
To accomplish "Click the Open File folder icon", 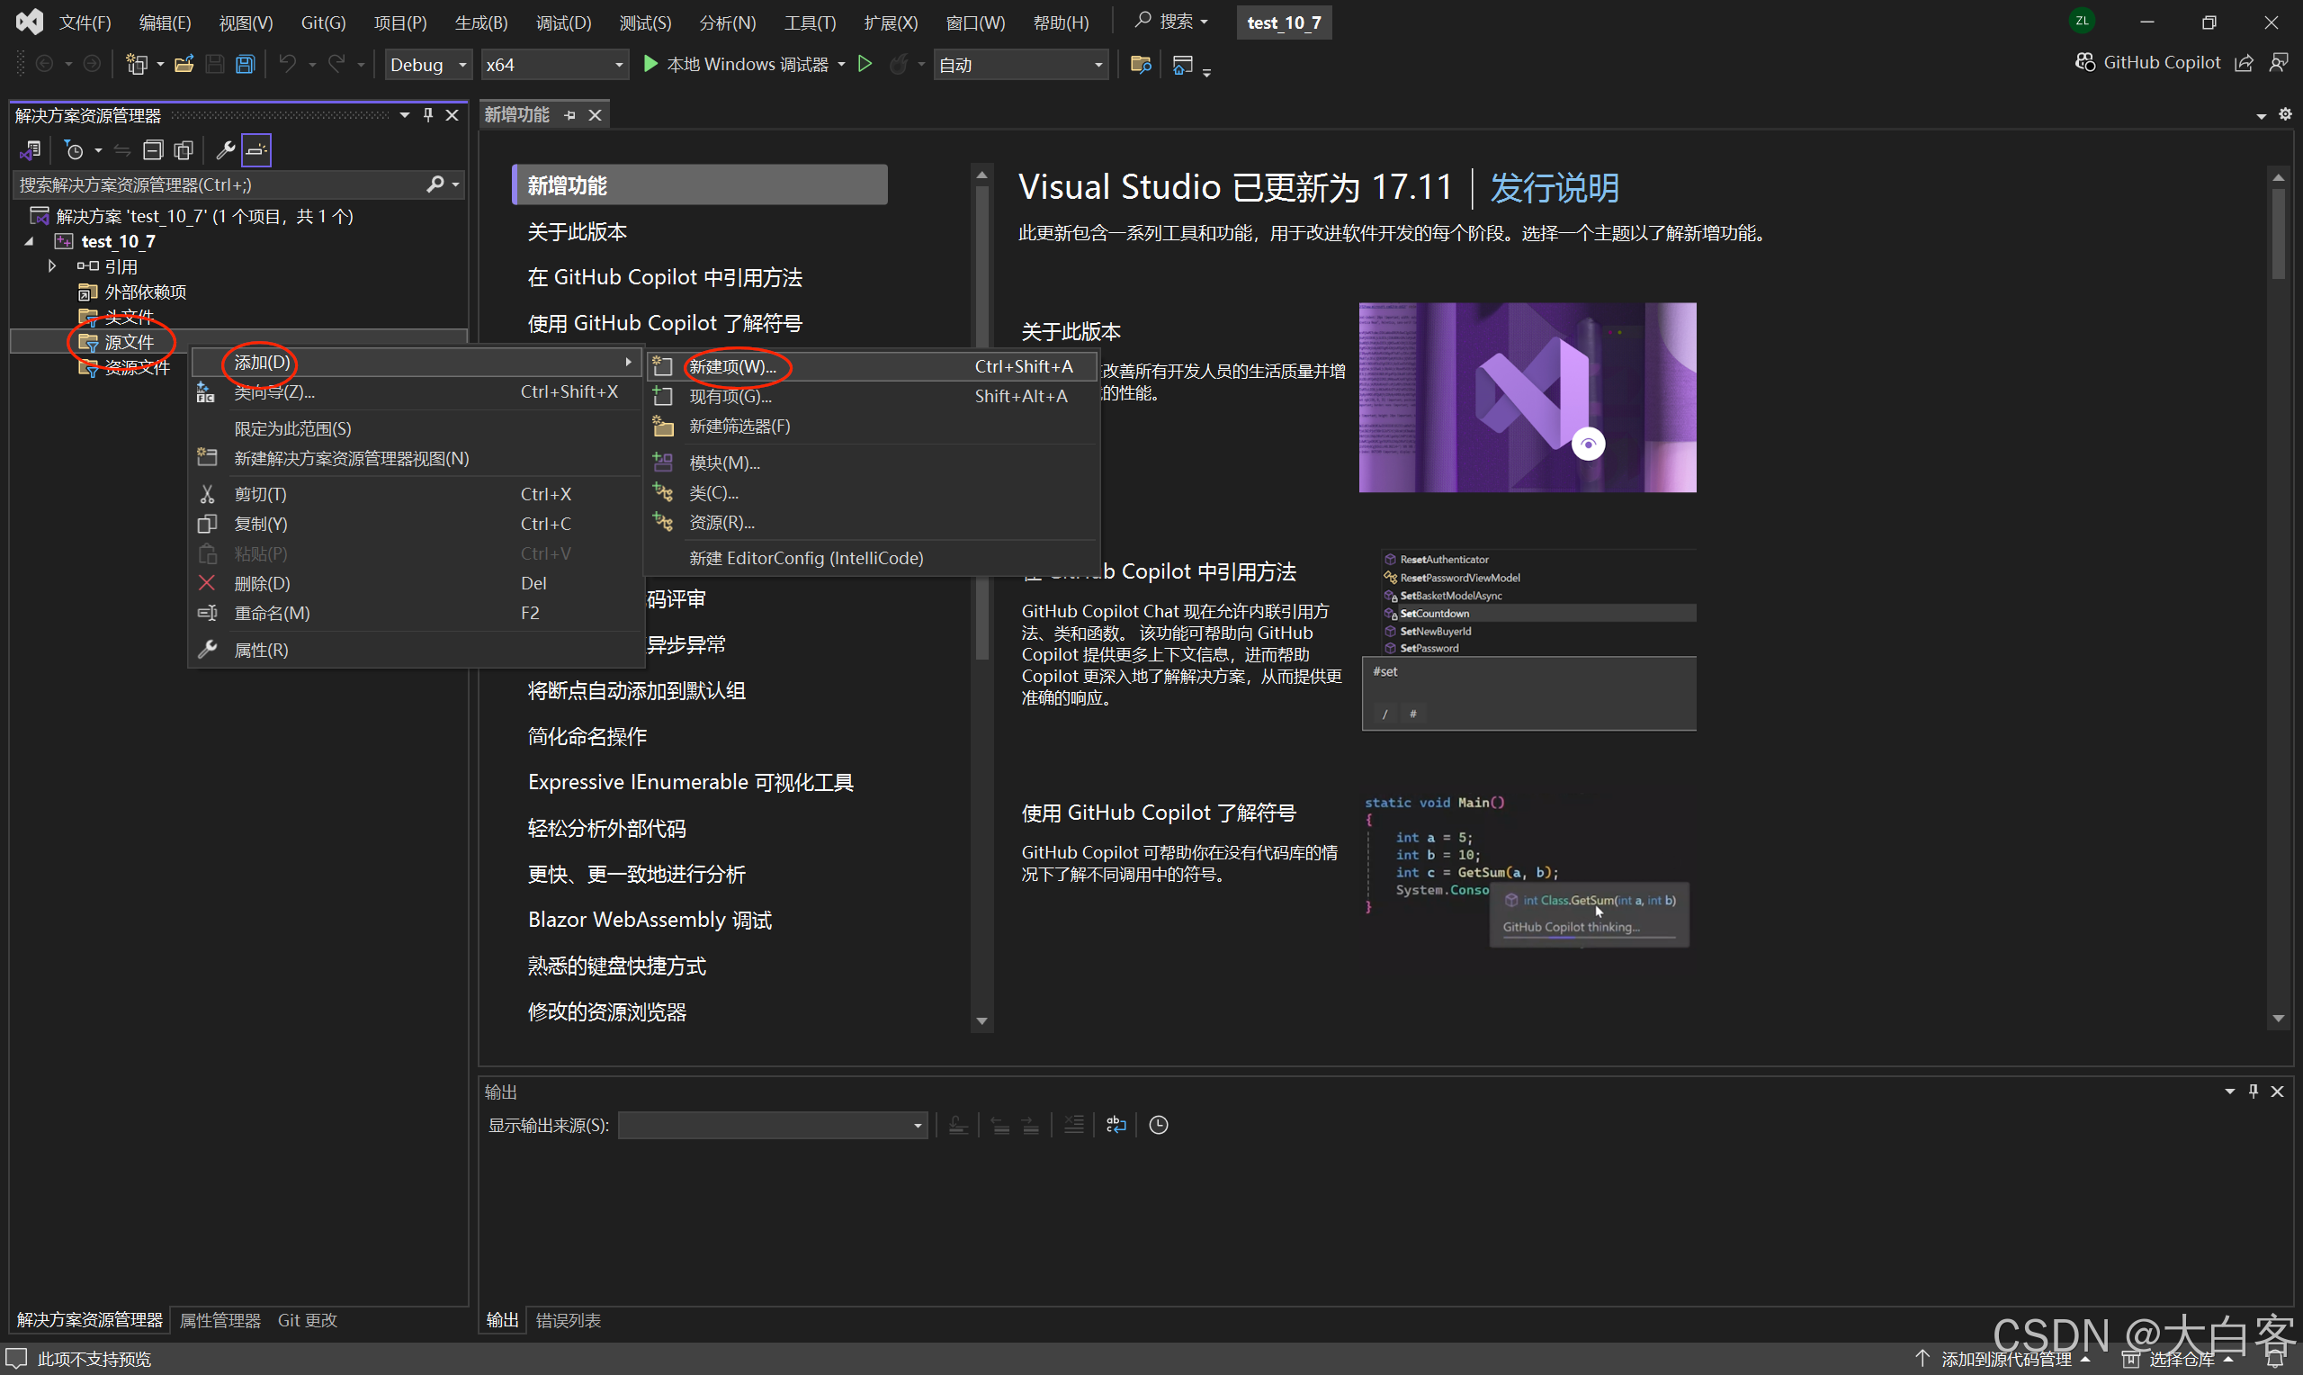I will tap(184, 64).
